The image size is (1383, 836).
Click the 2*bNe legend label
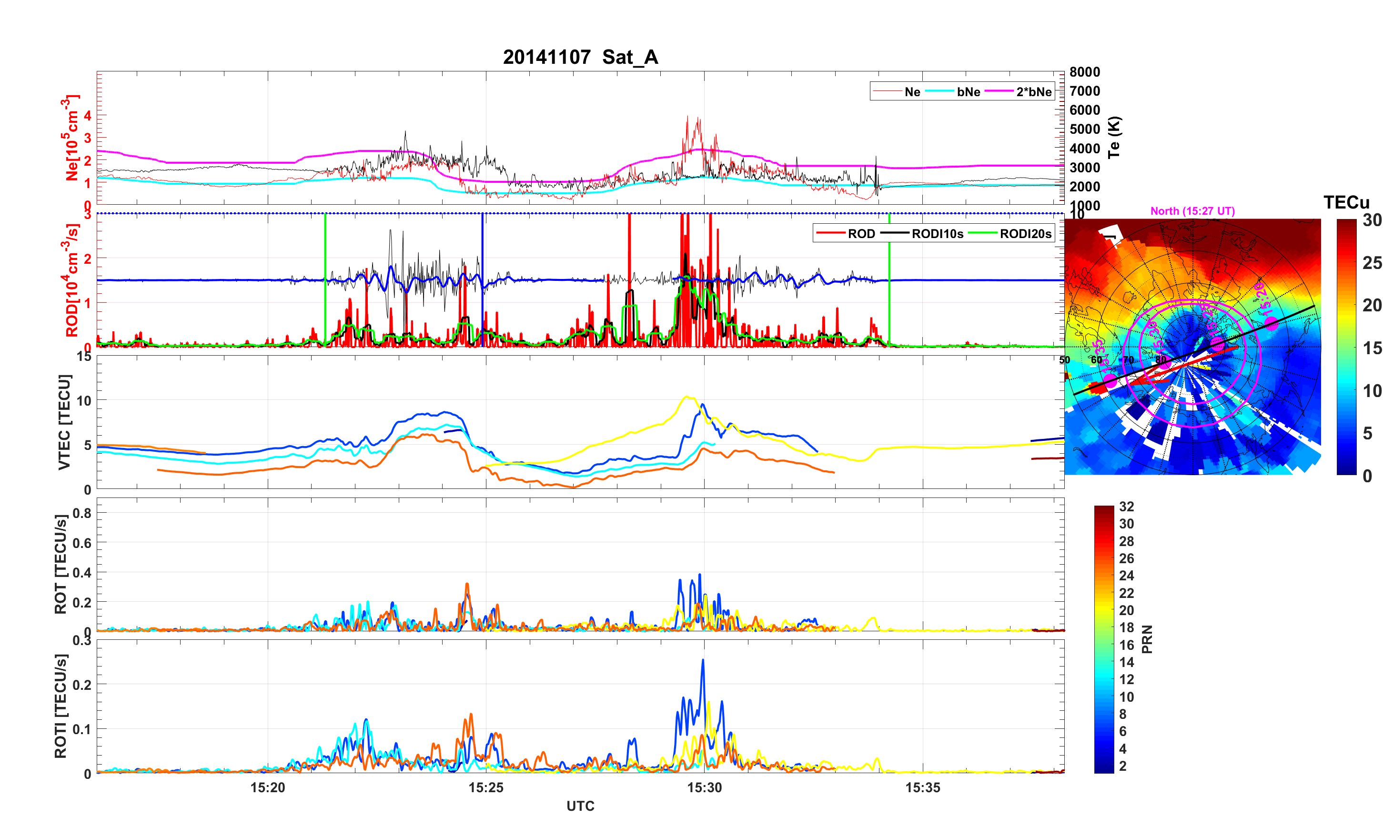[x=1033, y=92]
